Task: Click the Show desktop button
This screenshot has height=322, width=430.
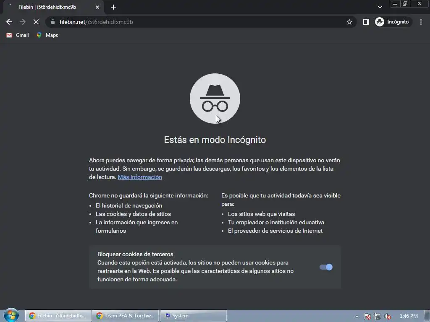Action: point(427,316)
